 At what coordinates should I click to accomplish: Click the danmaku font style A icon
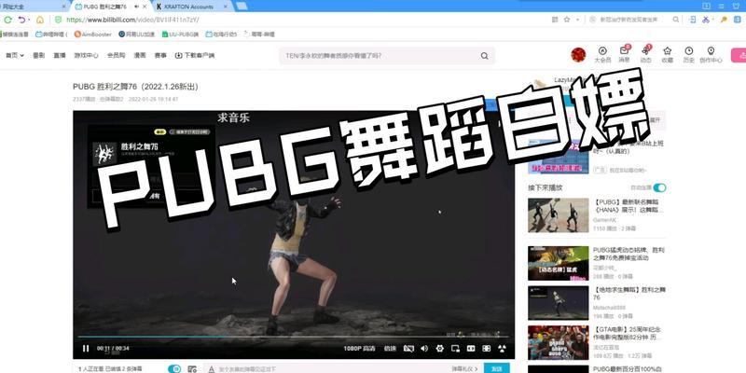[212, 369]
